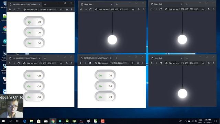Image resolution: width=220 pixels, height=124 pixels.
Task: Toggle the third On/Off switch in top-left window
Action: coord(34,43)
